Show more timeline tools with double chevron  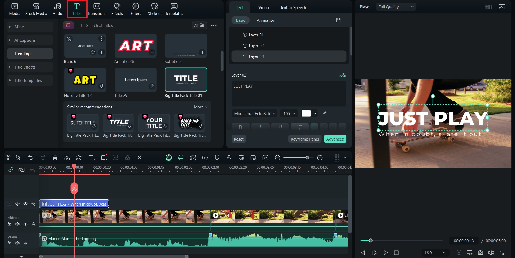click(140, 158)
